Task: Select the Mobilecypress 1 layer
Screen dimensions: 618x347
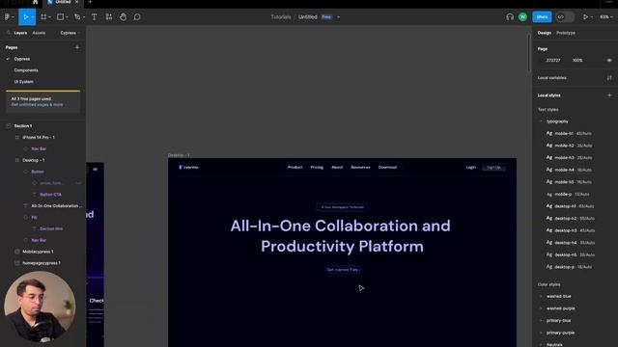Action: click(x=38, y=252)
